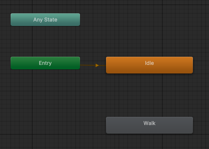Click empty grid between Idle and Walk
This screenshot has width=209, height=149.
[x=149, y=95]
